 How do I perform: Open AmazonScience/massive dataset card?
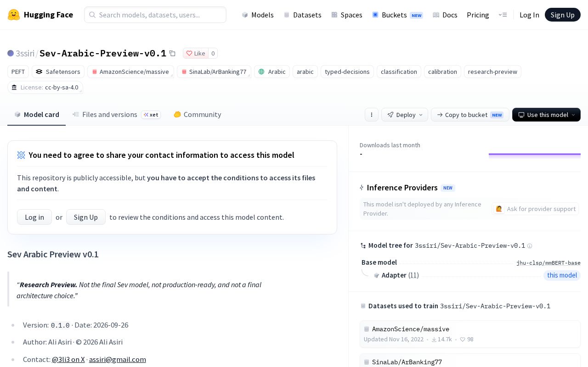pyautogui.click(x=470, y=334)
